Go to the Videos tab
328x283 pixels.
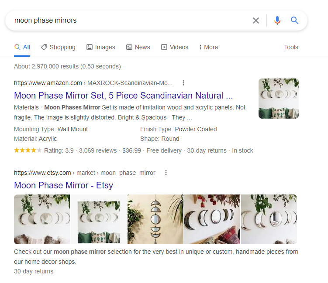point(175,47)
